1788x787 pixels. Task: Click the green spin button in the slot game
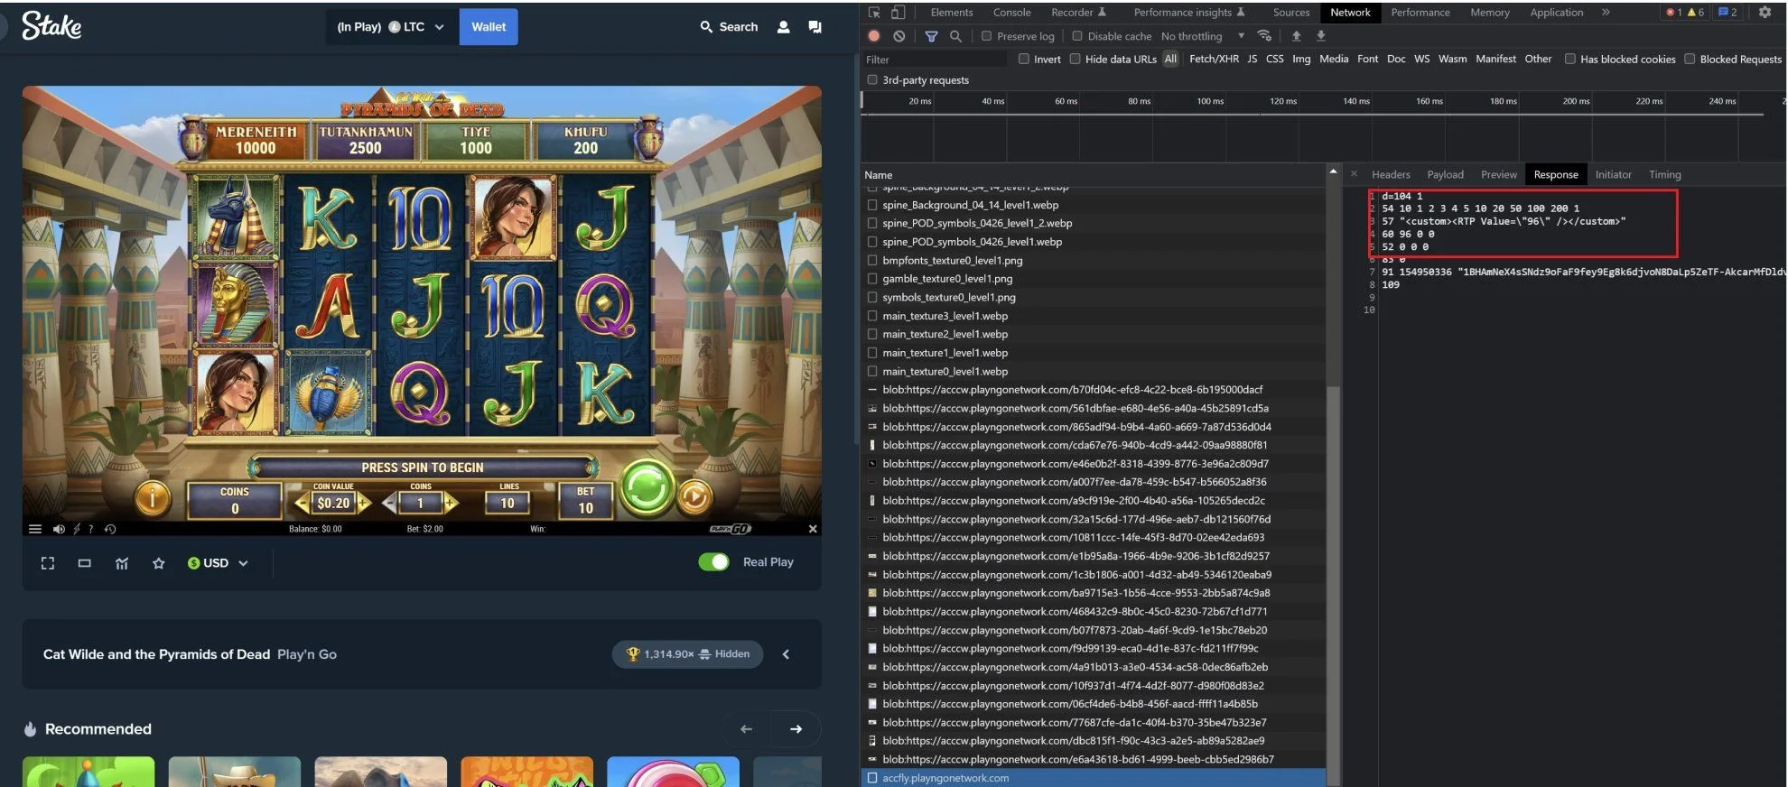click(647, 488)
